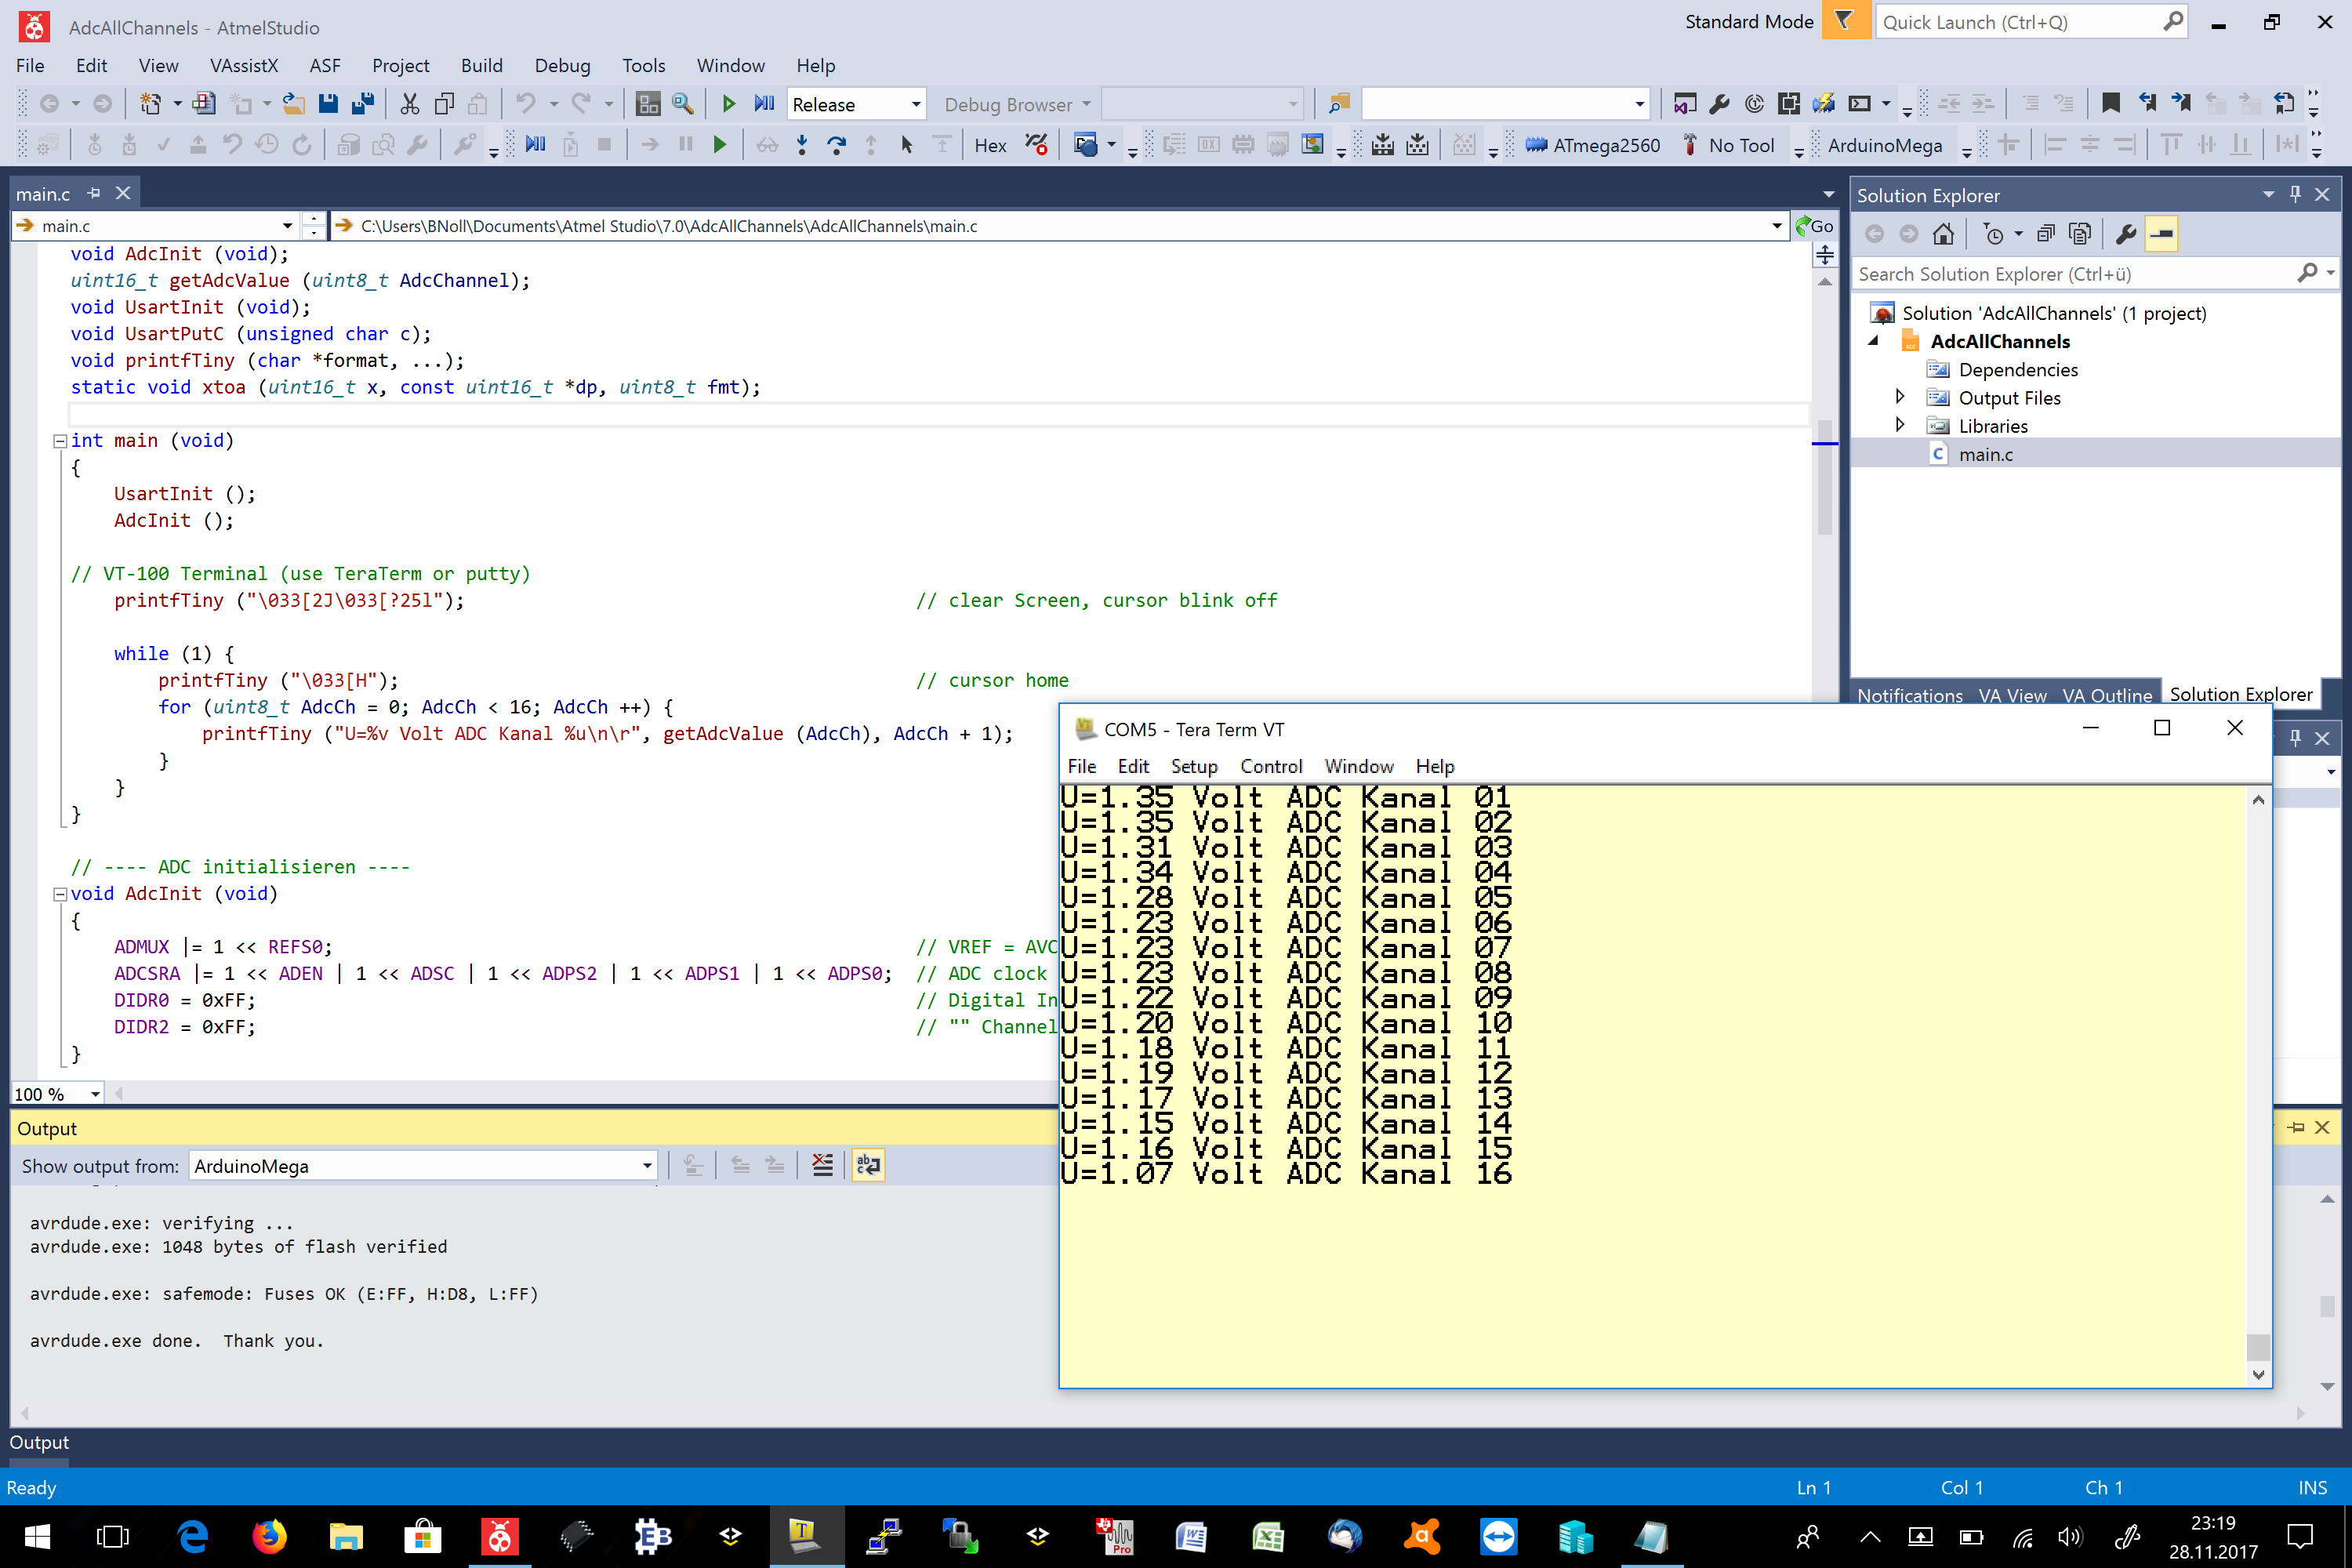Close the main.c editor tab
This screenshot has height=1568, width=2352.
pos(123,193)
